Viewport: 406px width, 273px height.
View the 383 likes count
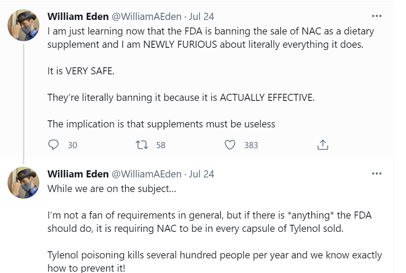(251, 145)
